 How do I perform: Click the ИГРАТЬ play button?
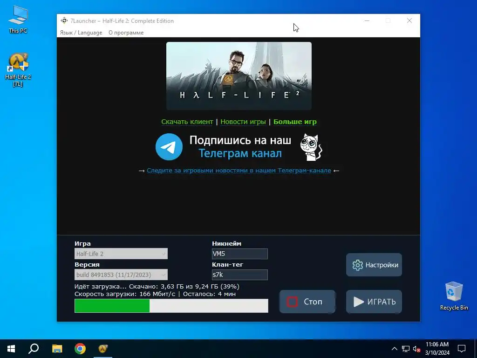374,302
